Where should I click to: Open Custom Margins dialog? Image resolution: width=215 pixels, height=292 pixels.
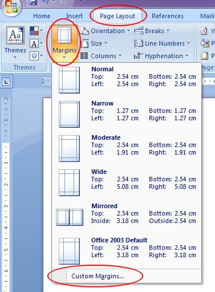click(127, 276)
